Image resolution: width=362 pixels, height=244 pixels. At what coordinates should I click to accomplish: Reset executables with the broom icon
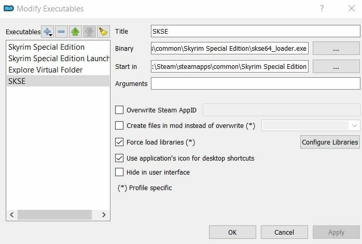coord(103,32)
